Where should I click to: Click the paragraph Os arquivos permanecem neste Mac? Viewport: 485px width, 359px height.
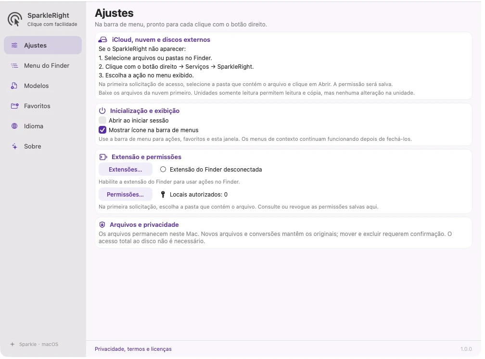click(275, 237)
